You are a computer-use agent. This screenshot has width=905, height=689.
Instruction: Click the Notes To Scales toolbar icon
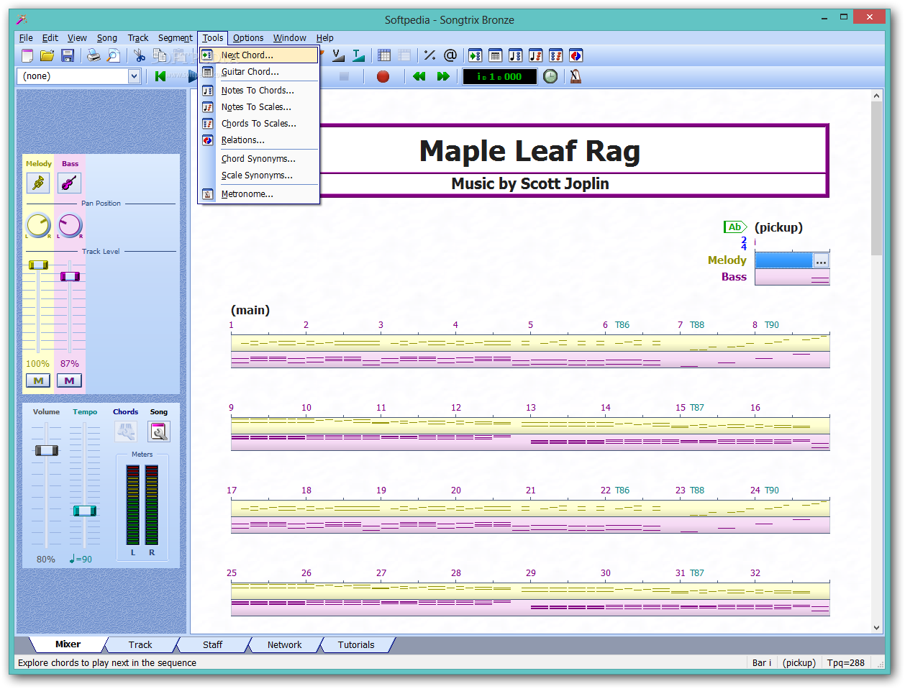(x=536, y=55)
